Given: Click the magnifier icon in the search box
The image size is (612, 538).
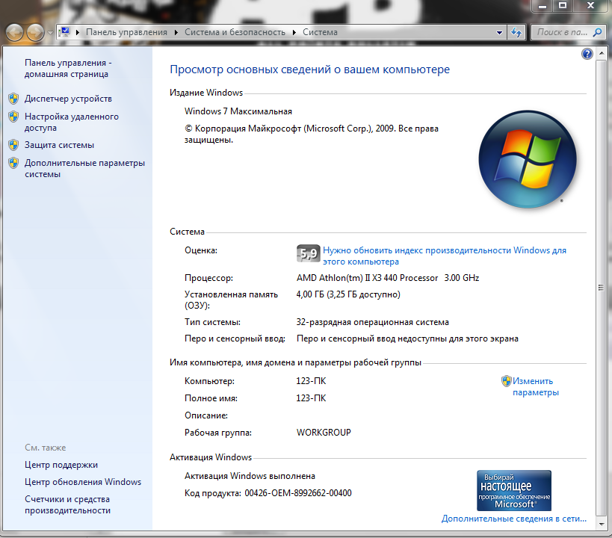Looking at the screenshot, I should [x=597, y=33].
